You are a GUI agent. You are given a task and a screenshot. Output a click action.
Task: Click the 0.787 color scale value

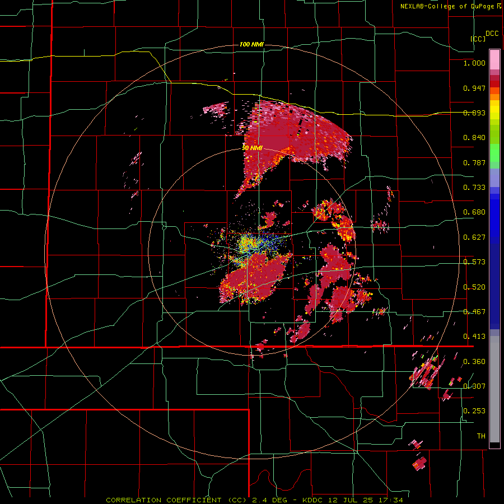click(474, 162)
